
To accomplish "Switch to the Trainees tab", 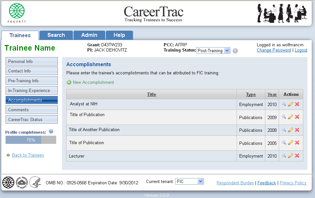I will [x=20, y=36].
